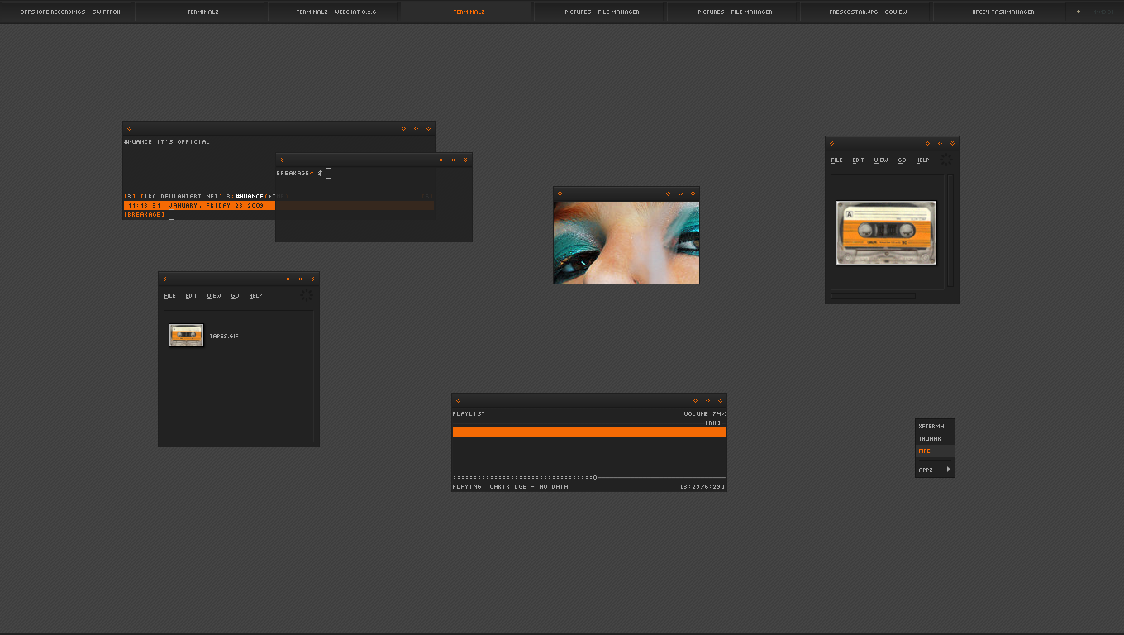The width and height of the screenshot is (1124, 635).
Task: Open Go menu in large cassette preview window
Action: coord(902,160)
